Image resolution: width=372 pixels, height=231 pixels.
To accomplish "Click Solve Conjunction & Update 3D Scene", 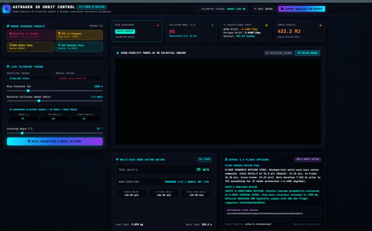I will coord(55,141).
